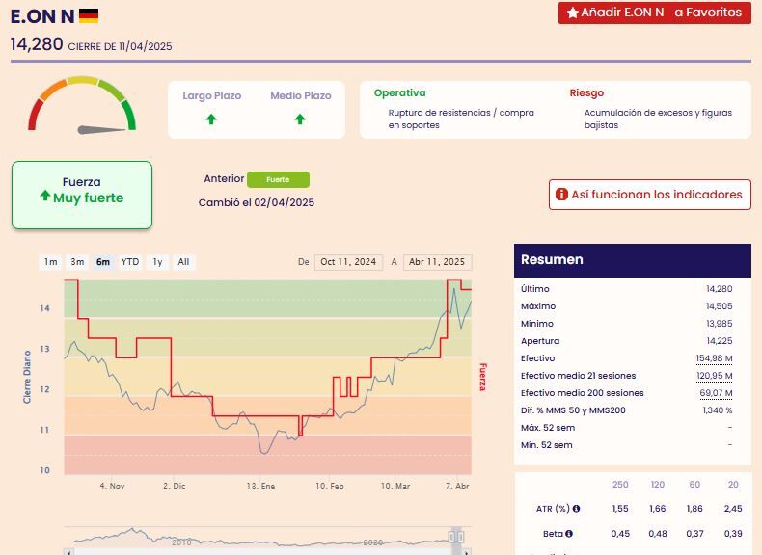762x555 pixels.
Task: Click the 69,07 M average 200 sessions value
Action: tap(716, 393)
